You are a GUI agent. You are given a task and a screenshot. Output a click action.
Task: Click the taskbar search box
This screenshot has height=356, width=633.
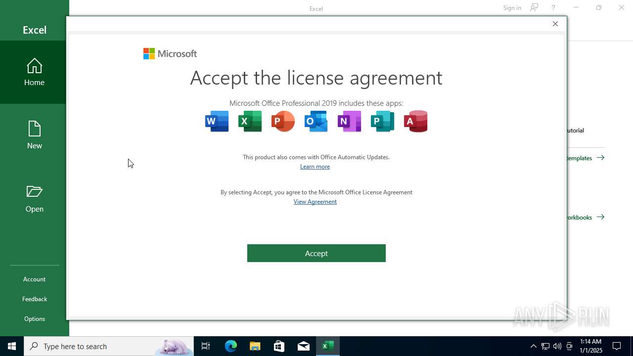coord(109,346)
